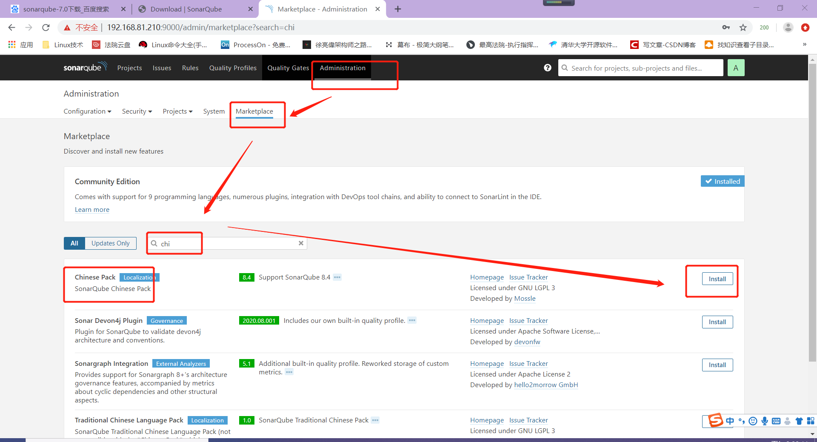Close the sonarqube-7.0 Baidu search tab
This screenshot has height=442, width=817.
click(123, 9)
